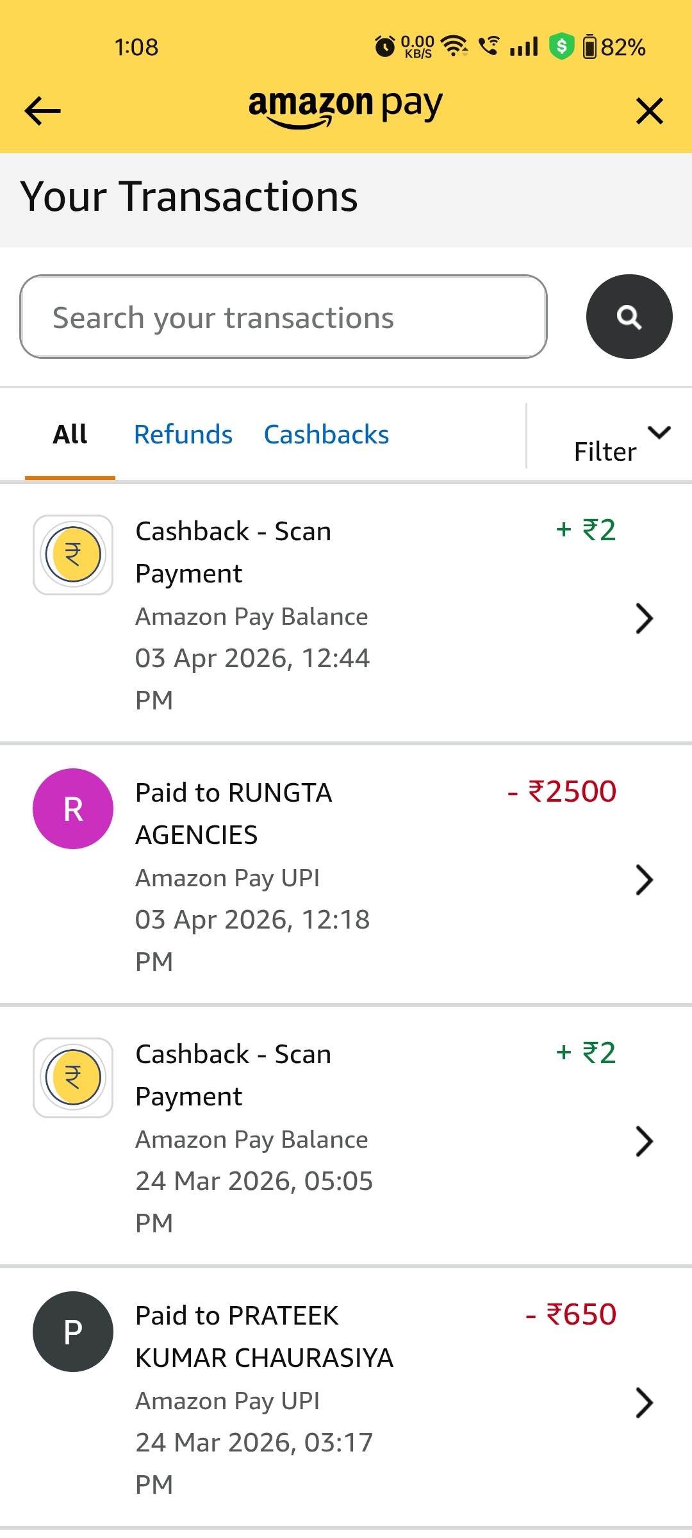Select the All transactions tab
This screenshot has width=692, height=1538.
pos(70,434)
